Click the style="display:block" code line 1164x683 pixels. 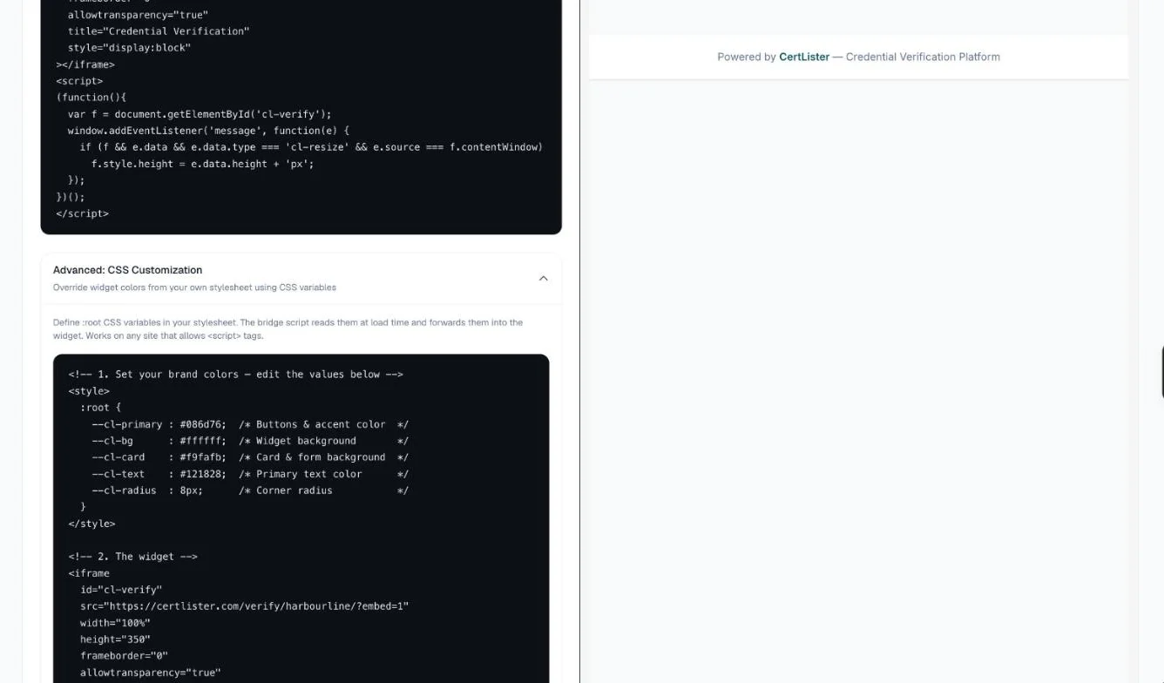129,48
